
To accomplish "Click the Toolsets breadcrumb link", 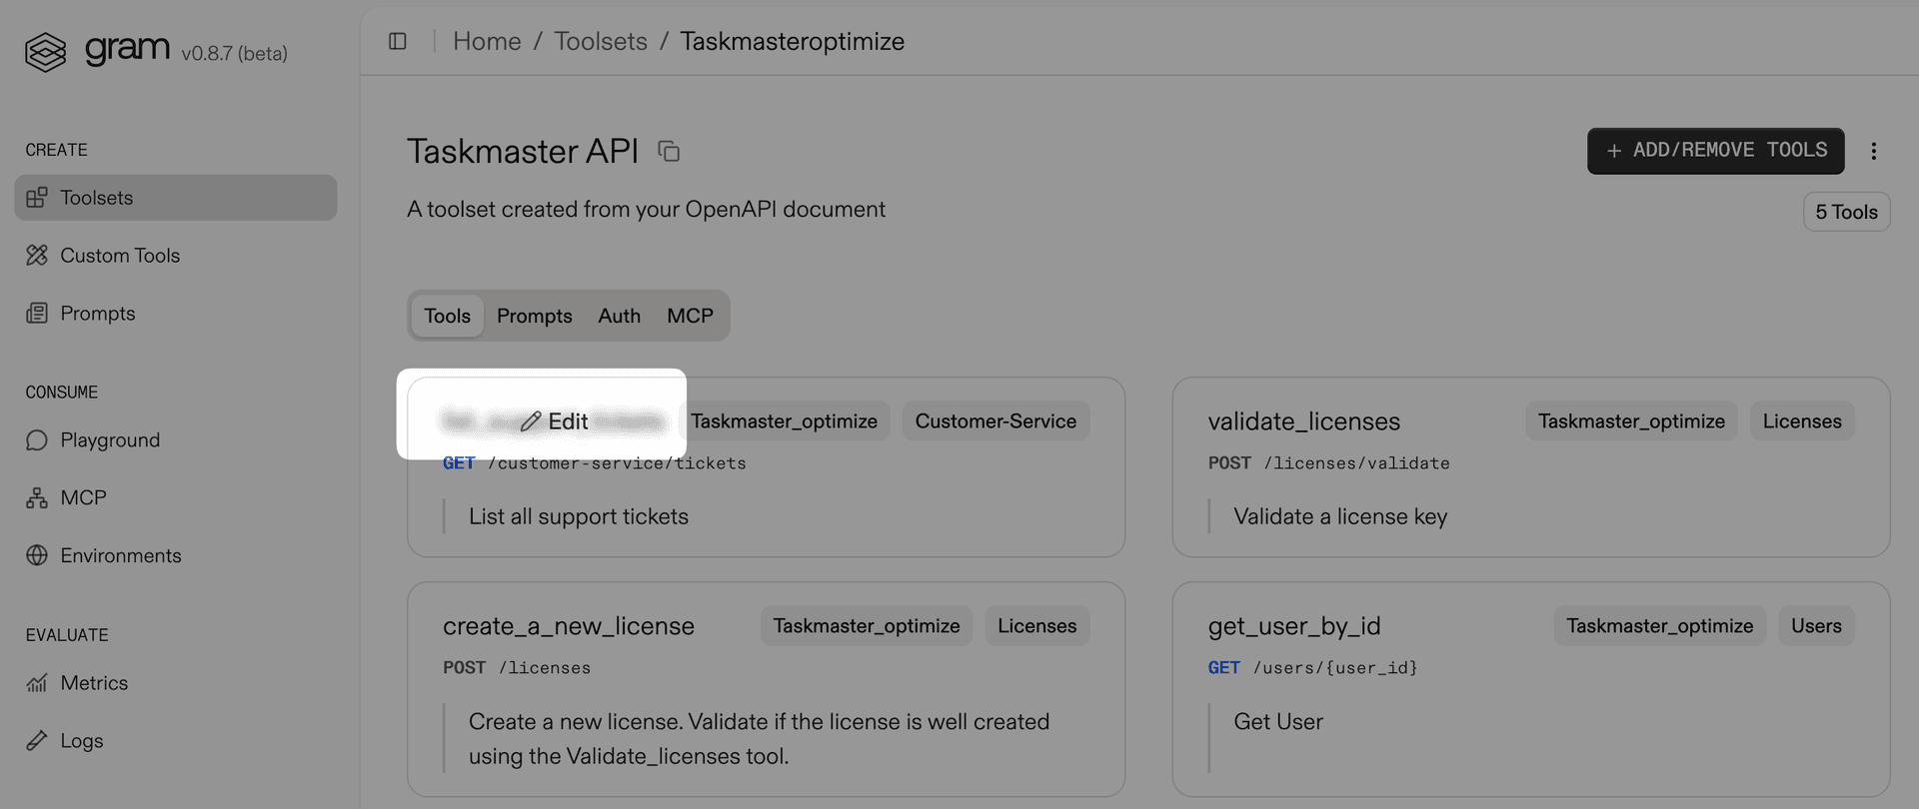I will (601, 41).
